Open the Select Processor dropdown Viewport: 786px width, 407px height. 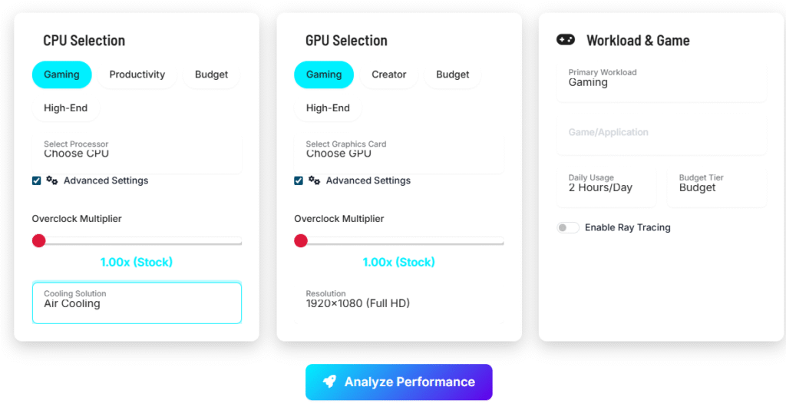point(137,152)
